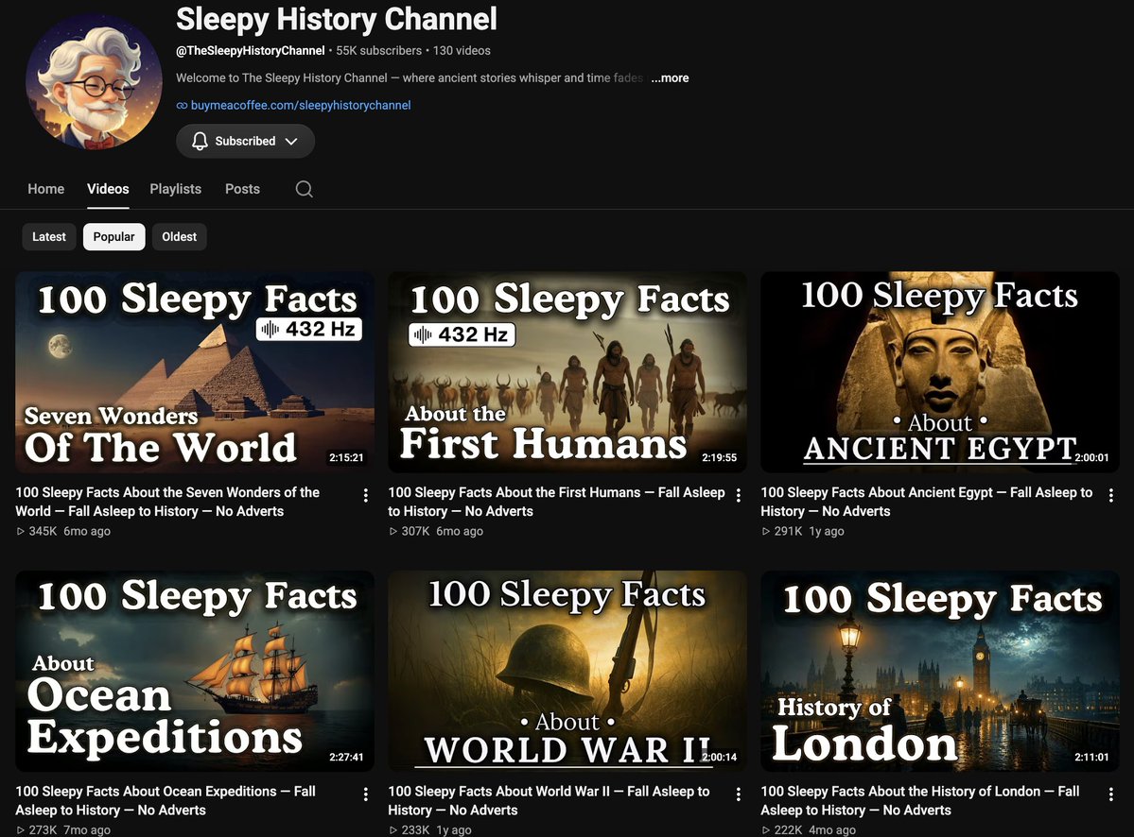The image size is (1134, 837).
Task: Open title '100 Sleepy Facts About the First Humans'
Action: (556, 502)
